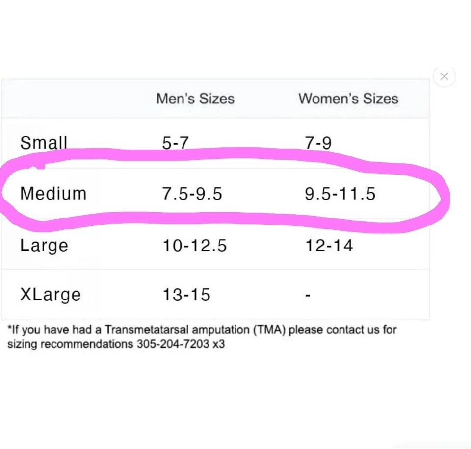The height and width of the screenshot is (449, 471).
Task: Select men's small size 5-7
Action: click(176, 143)
